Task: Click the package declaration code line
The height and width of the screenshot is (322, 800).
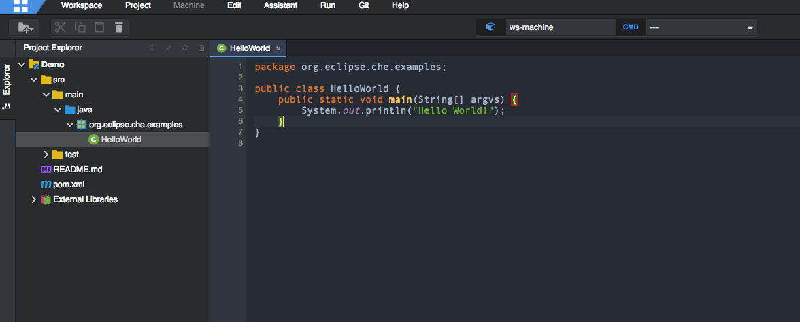Action: (x=350, y=67)
